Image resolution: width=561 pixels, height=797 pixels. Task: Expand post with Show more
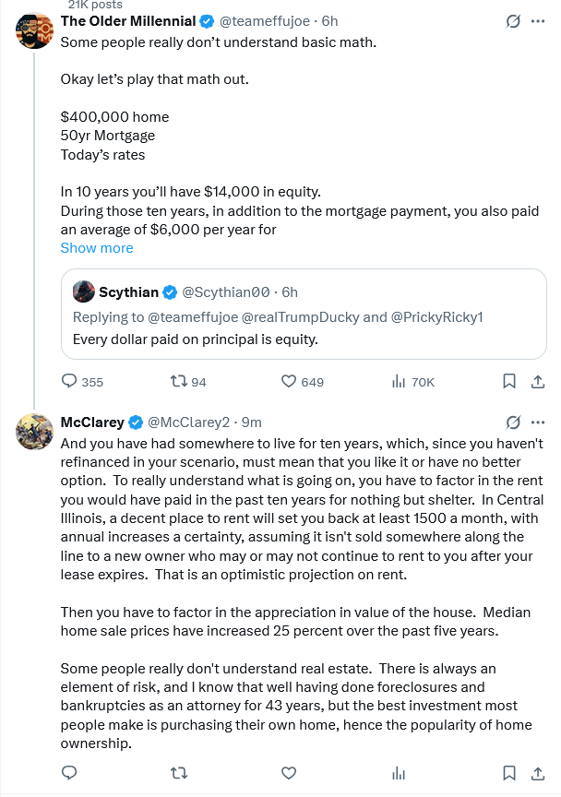[x=97, y=248]
